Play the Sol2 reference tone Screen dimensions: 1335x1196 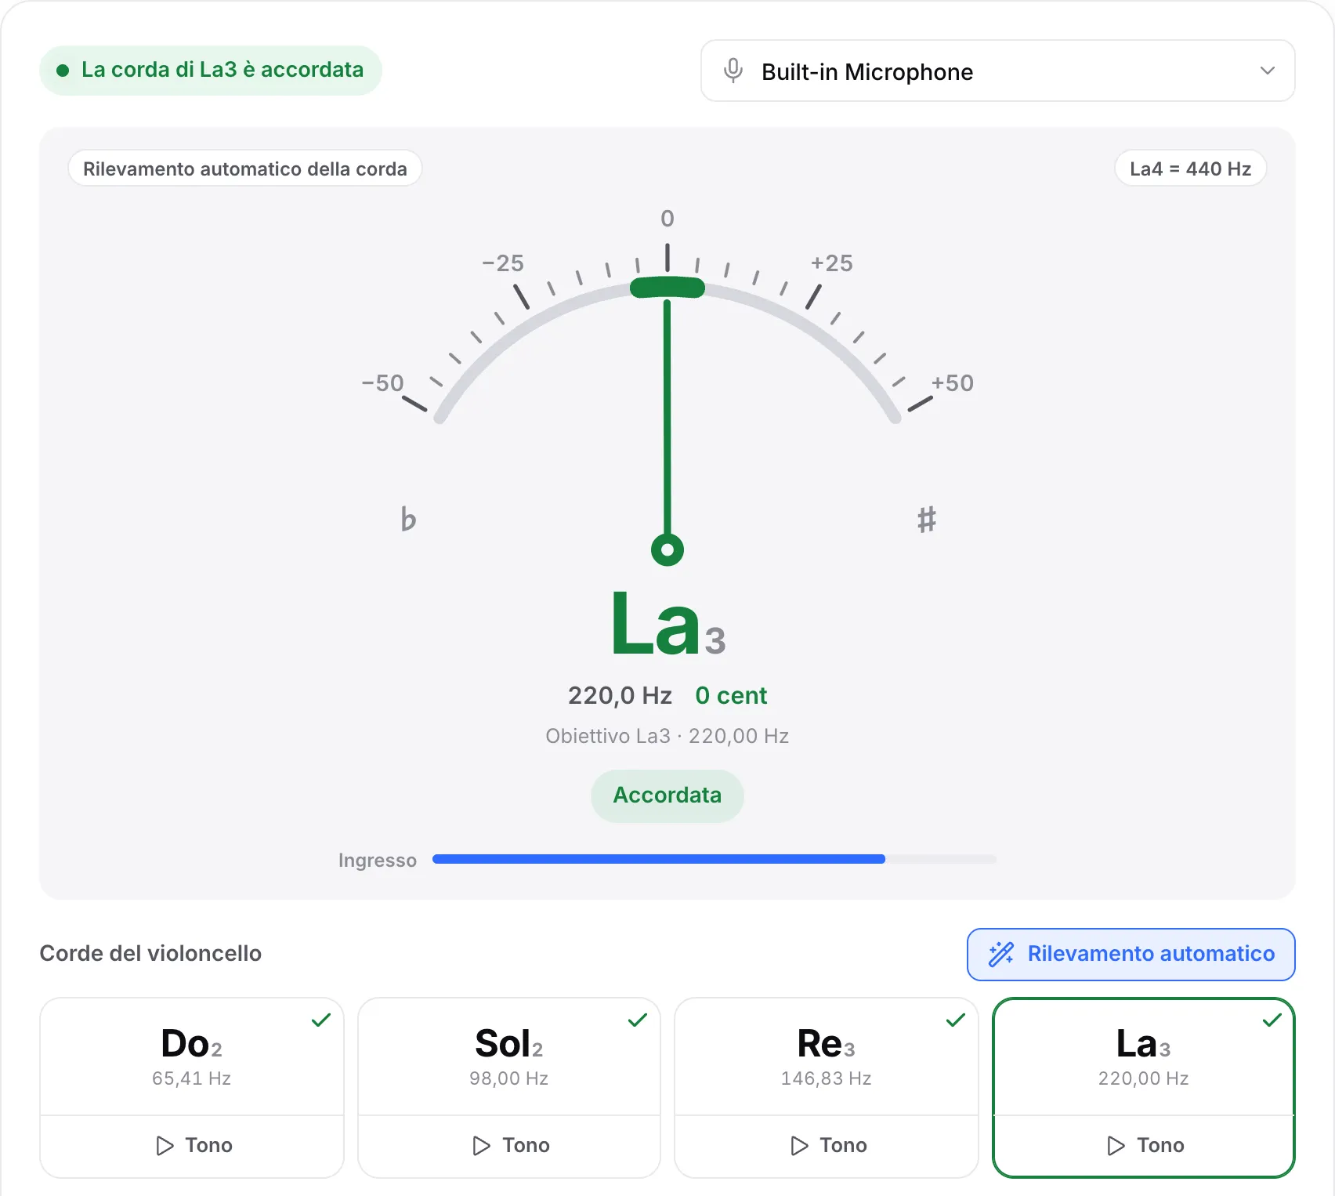pos(509,1146)
